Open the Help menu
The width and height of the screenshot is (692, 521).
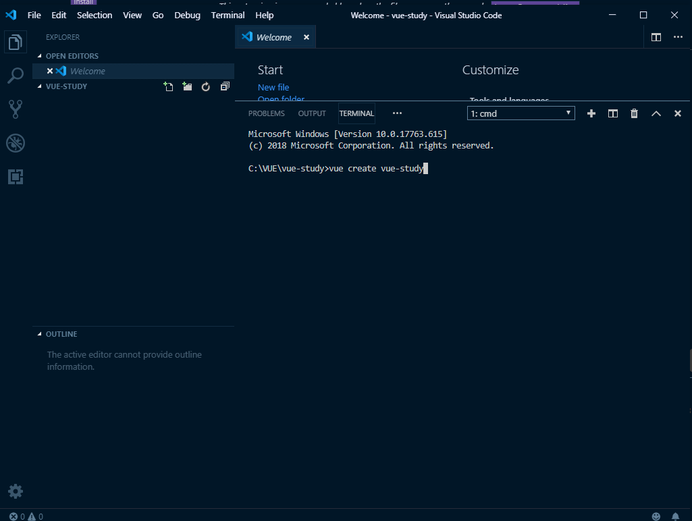coord(265,15)
